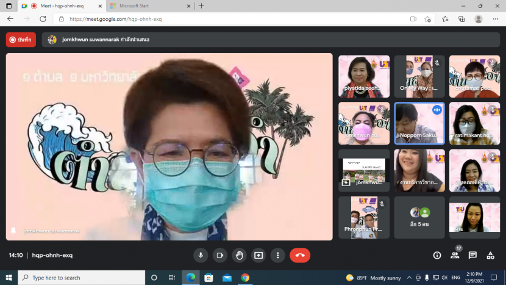Click the Windows taskbar search box
Viewport: 506px width, 285px height.
coord(82,278)
